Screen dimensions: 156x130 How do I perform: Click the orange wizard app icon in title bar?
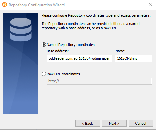5,5
